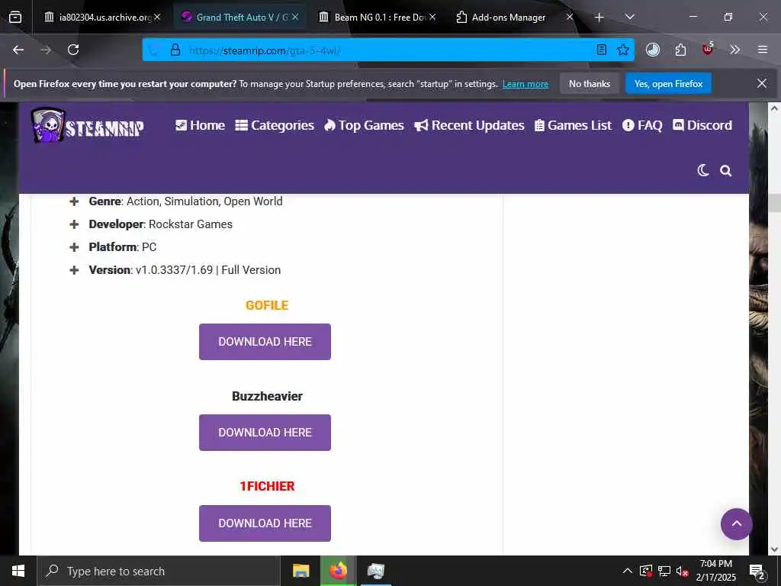Open the Categories menu item

click(275, 126)
